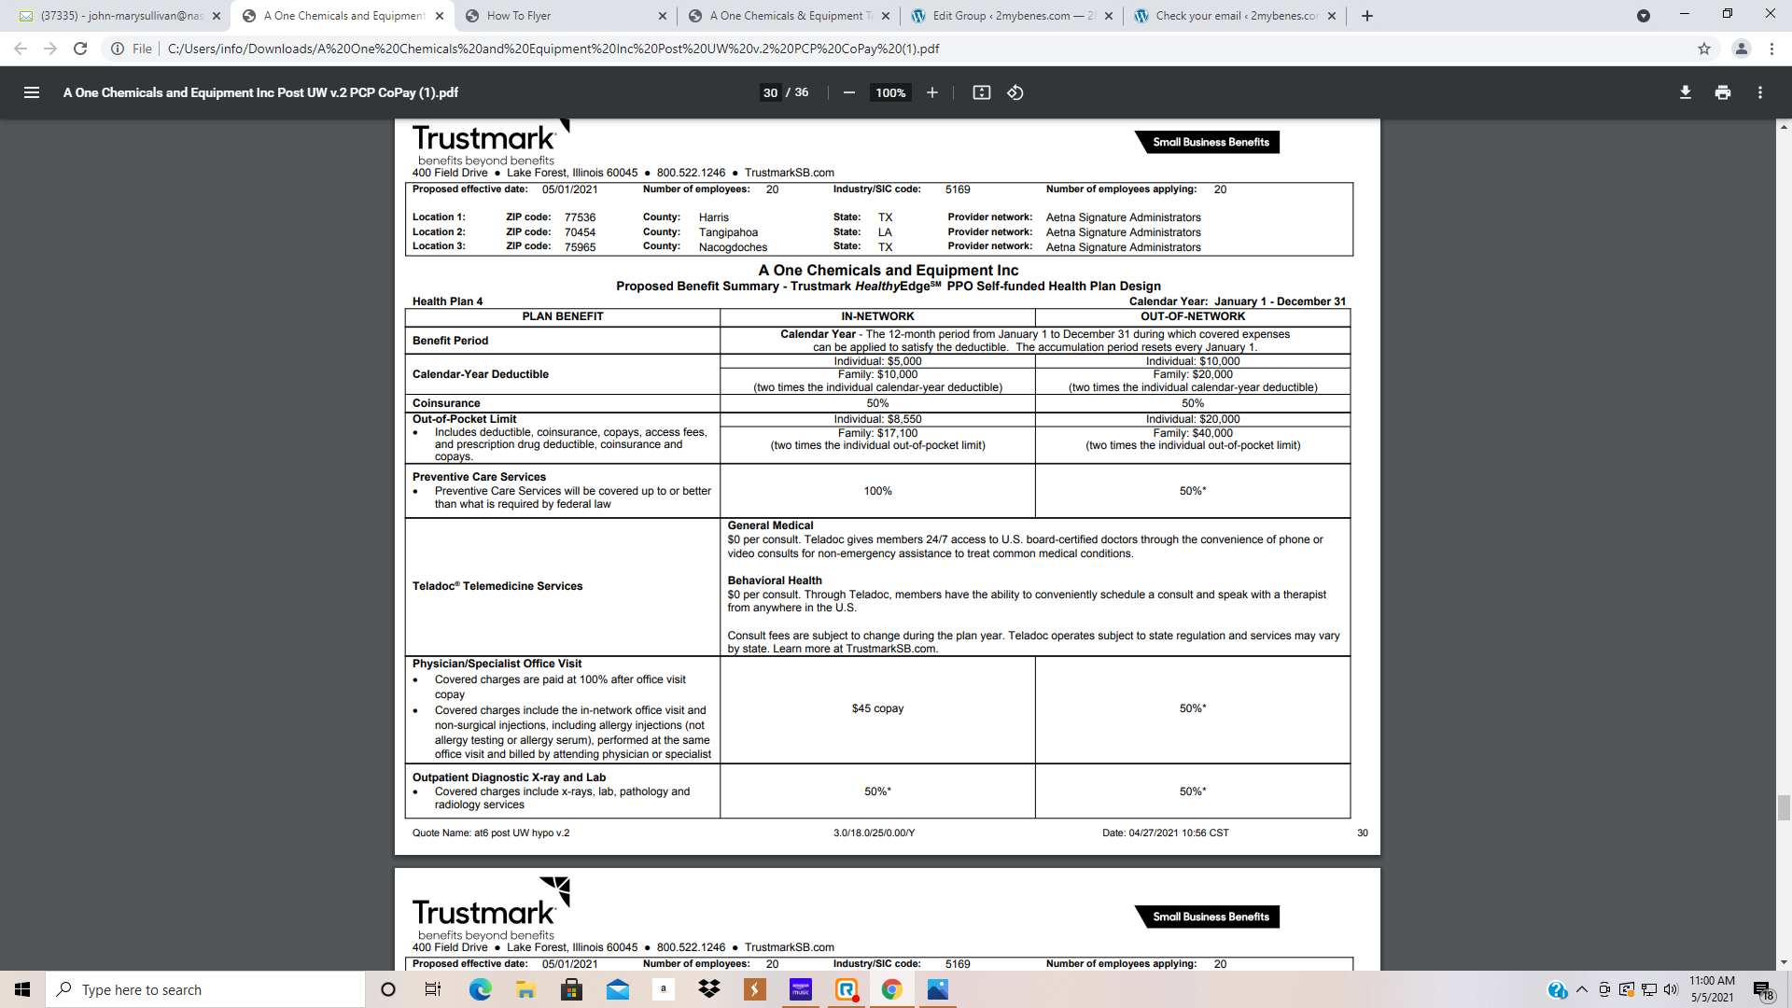Open the PDF viewer more actions menu
This screenshot has height=1008, width=1792.
1759,92
